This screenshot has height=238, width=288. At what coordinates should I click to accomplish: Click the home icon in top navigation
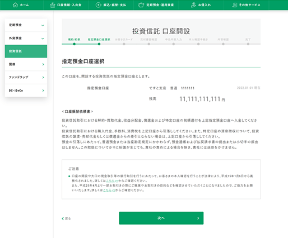coord(15,5)
